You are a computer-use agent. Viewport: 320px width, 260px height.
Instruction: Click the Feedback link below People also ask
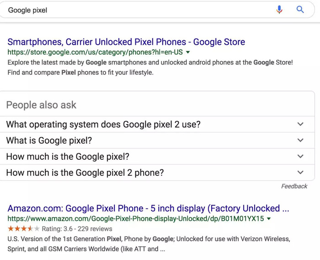pyautogui.click(x=294, y=186)
